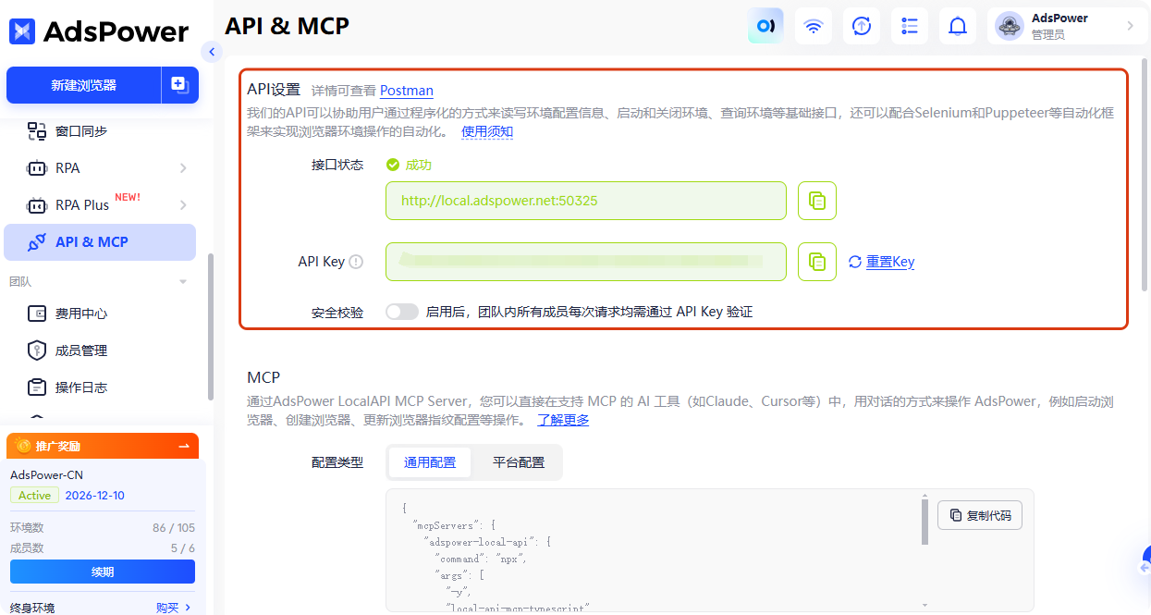Image resolution: width=1151 pixels, height=615 pixels.
Task: Click the 5 / 6 member count
Action: coord(183,548)
